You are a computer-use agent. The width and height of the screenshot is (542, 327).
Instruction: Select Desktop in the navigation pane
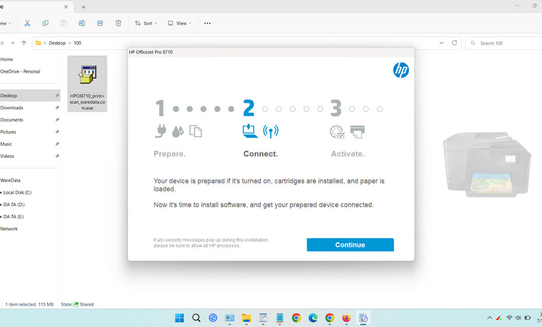click(30, 95)
